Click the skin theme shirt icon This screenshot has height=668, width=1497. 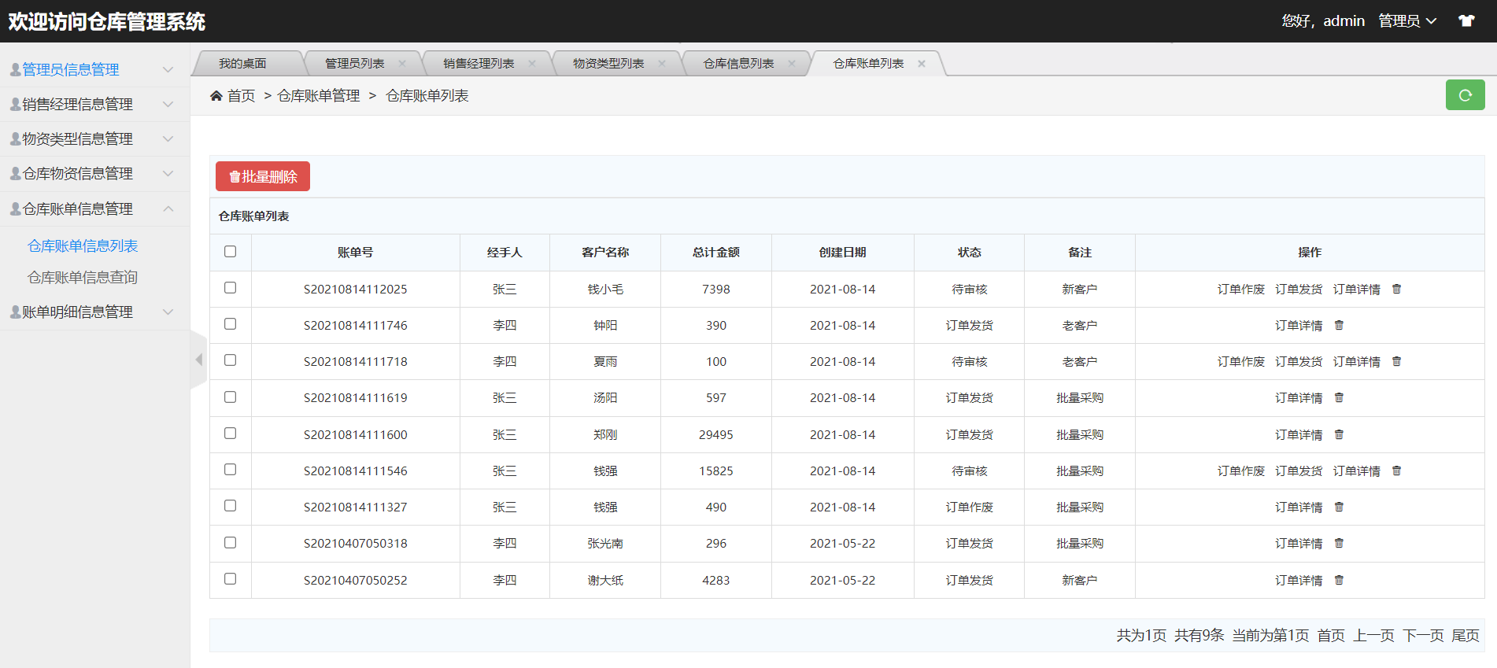[1466, 21]
